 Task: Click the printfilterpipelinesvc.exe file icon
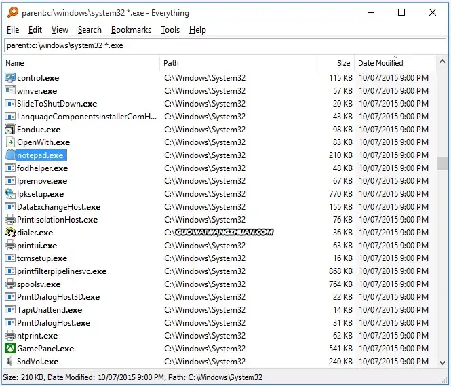point(10,271)
